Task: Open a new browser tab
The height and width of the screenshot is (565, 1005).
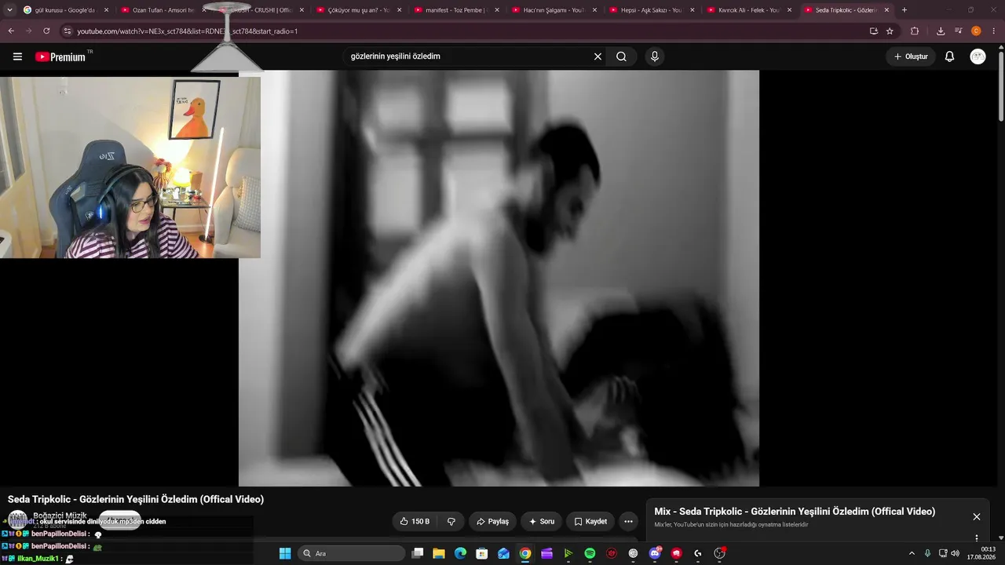Action: pos(904,10)
